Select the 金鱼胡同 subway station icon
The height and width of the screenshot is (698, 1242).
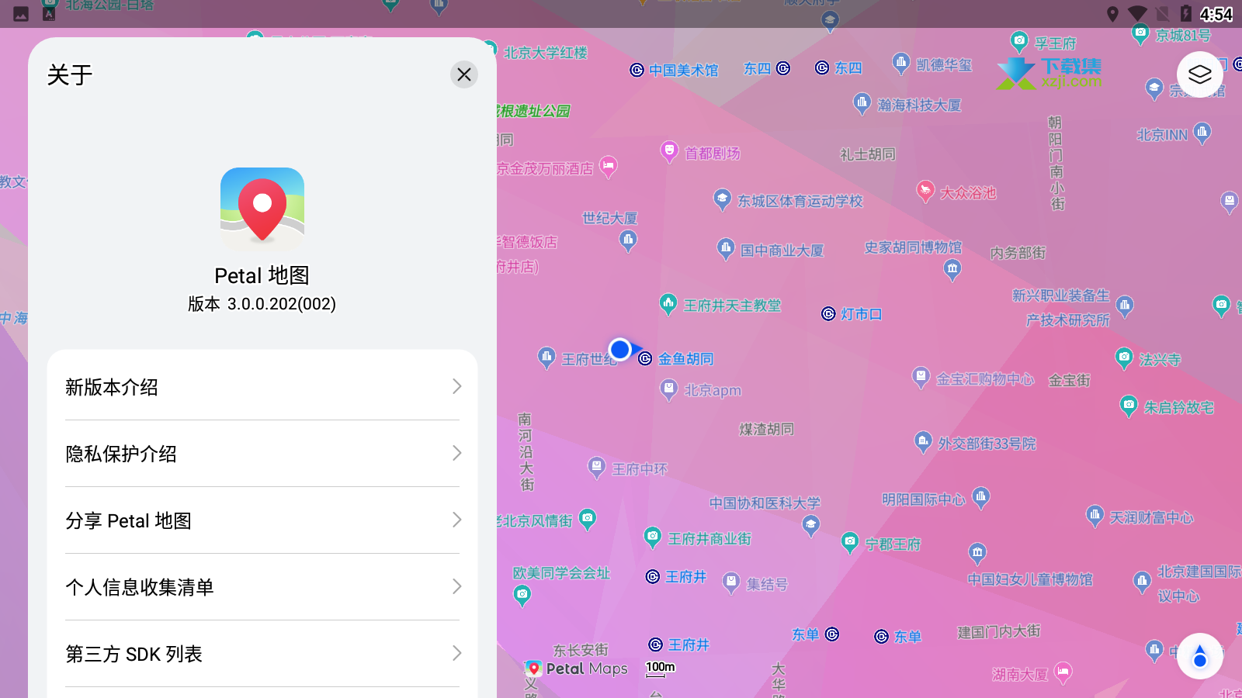[x=645, y=358]
